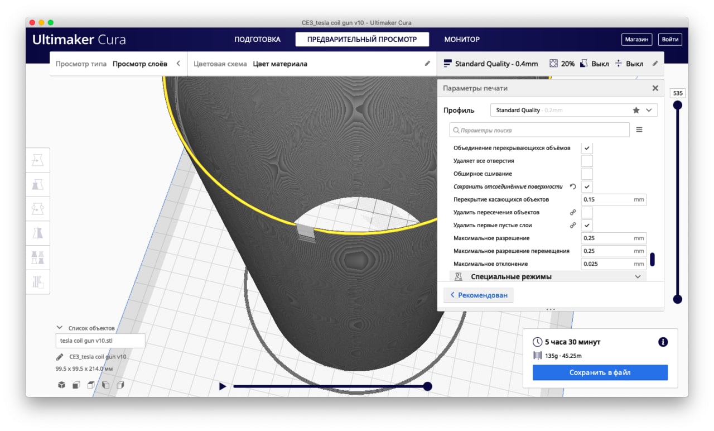Image resolution: width=714 pixels, height=431 pixels.
Task: Open the settings visibility hamburger menu
Action: (639, 130)
